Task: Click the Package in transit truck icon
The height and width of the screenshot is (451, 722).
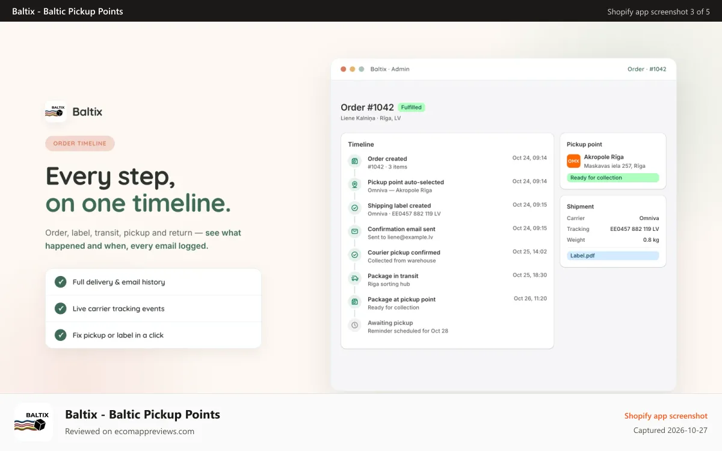Action: (x=355, y=278)
